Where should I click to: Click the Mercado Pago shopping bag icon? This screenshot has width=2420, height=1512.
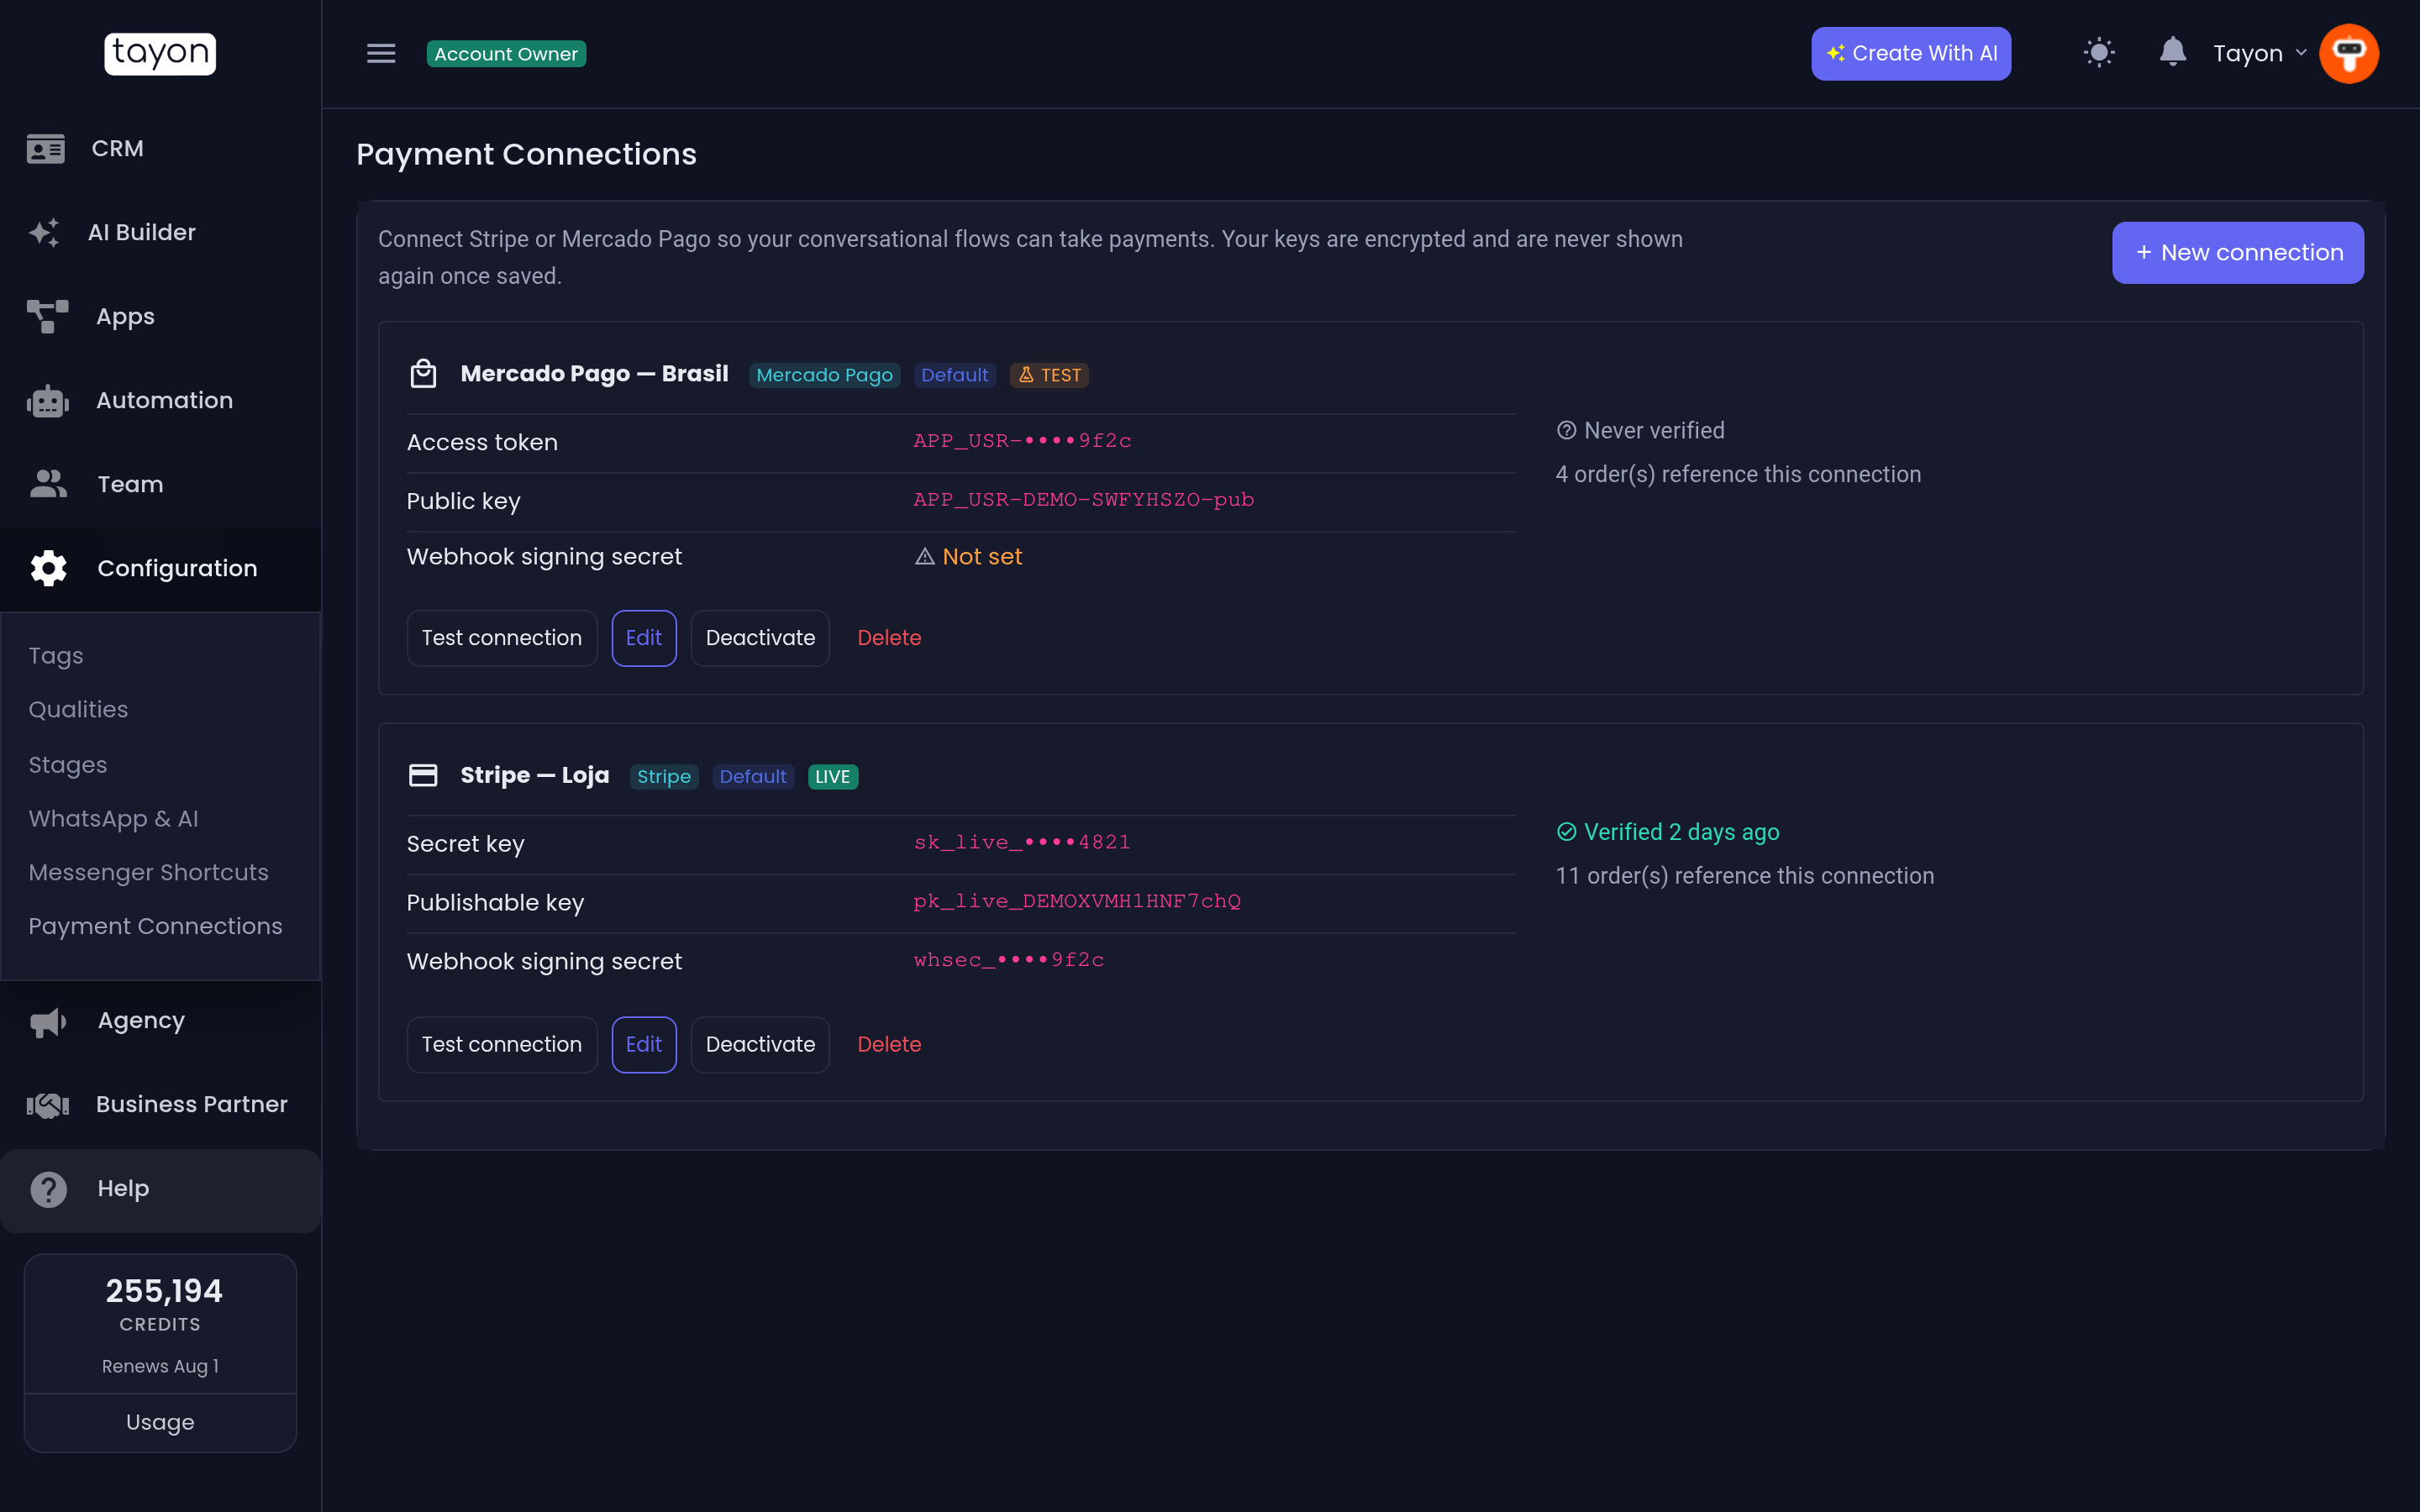coord(423,373)
